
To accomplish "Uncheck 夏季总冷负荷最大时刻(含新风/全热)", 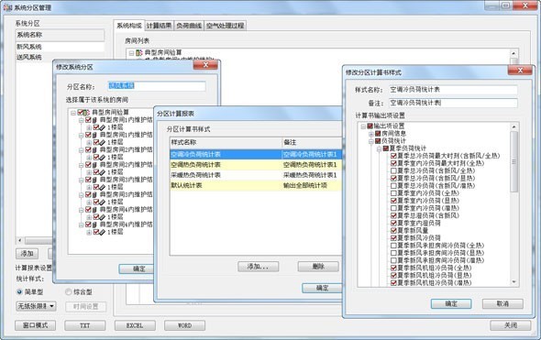I will point(393,156).
